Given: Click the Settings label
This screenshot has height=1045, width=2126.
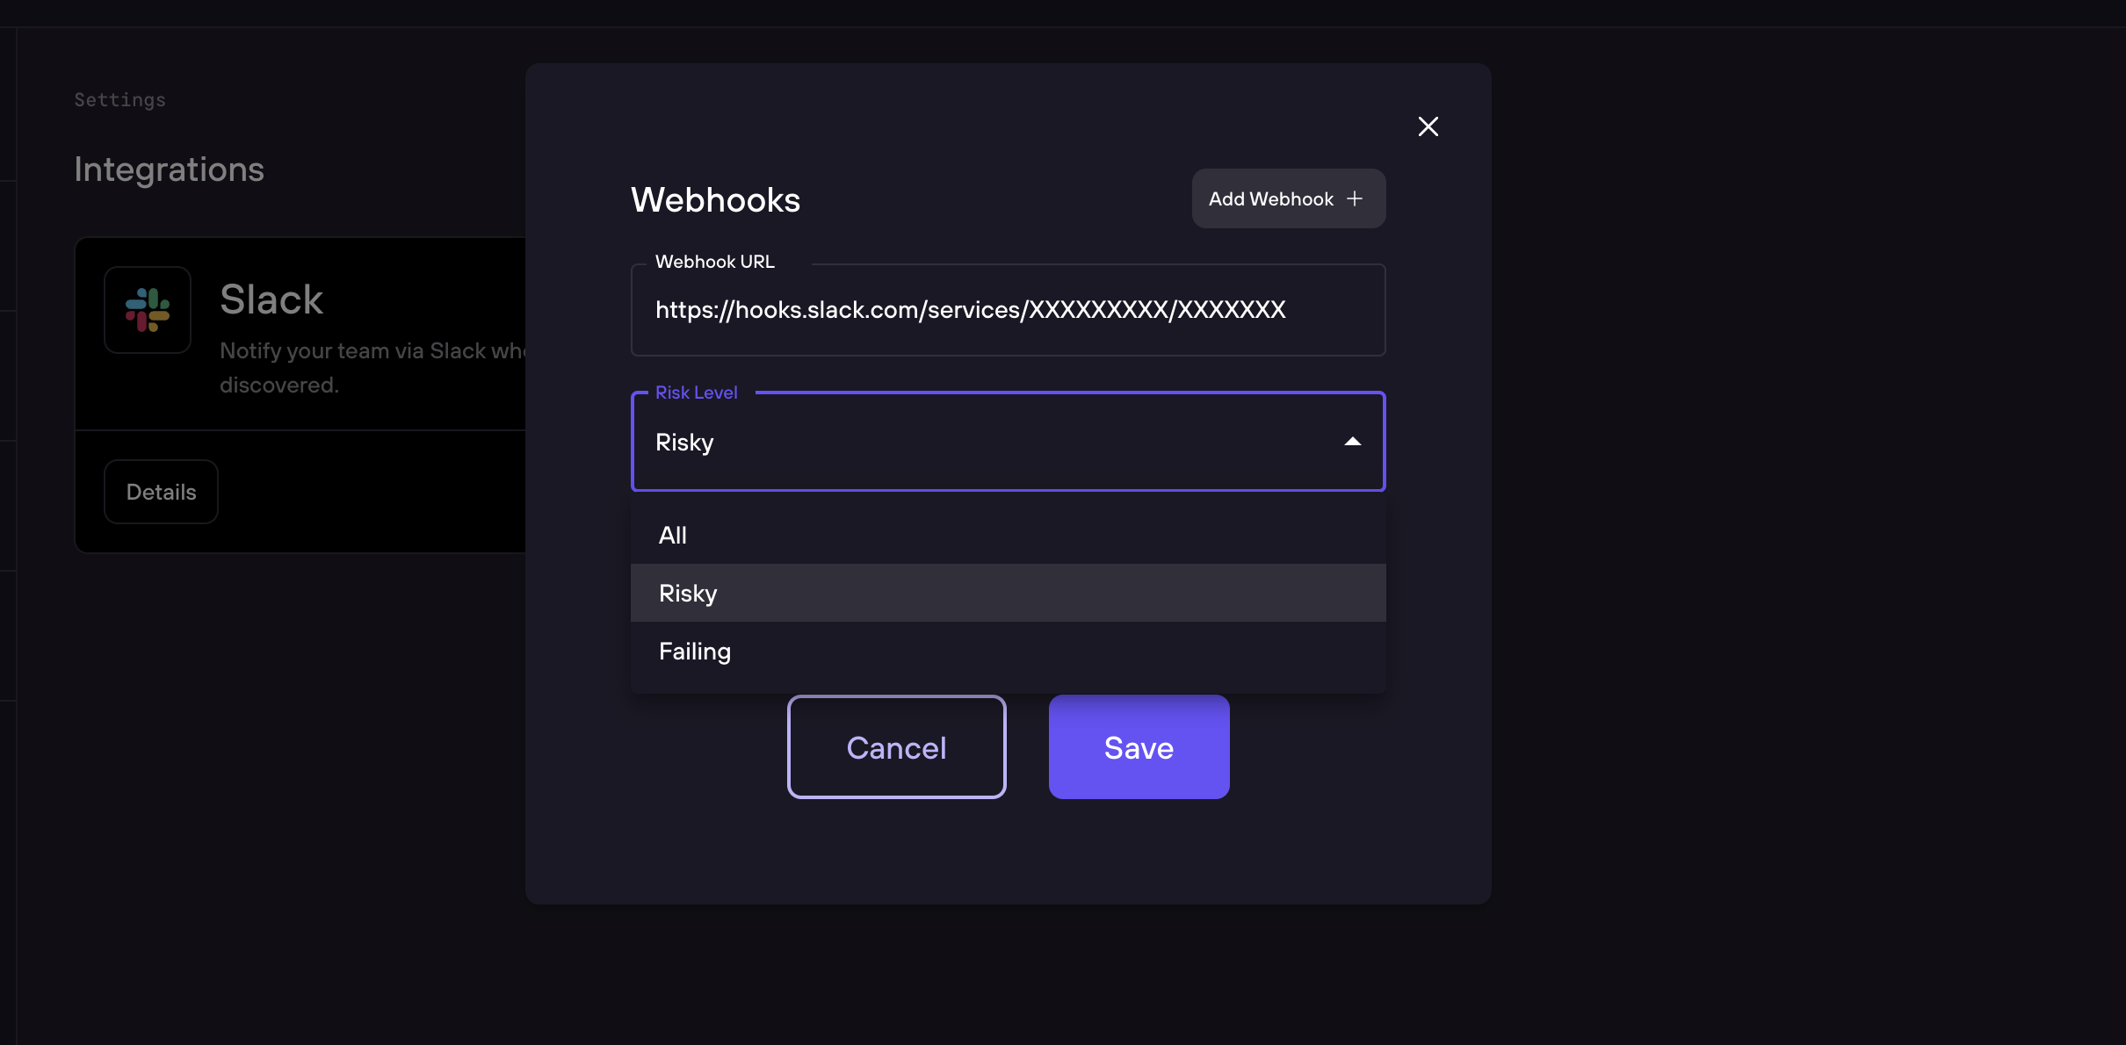Looking at the screenshot, I should coord(119,99).
